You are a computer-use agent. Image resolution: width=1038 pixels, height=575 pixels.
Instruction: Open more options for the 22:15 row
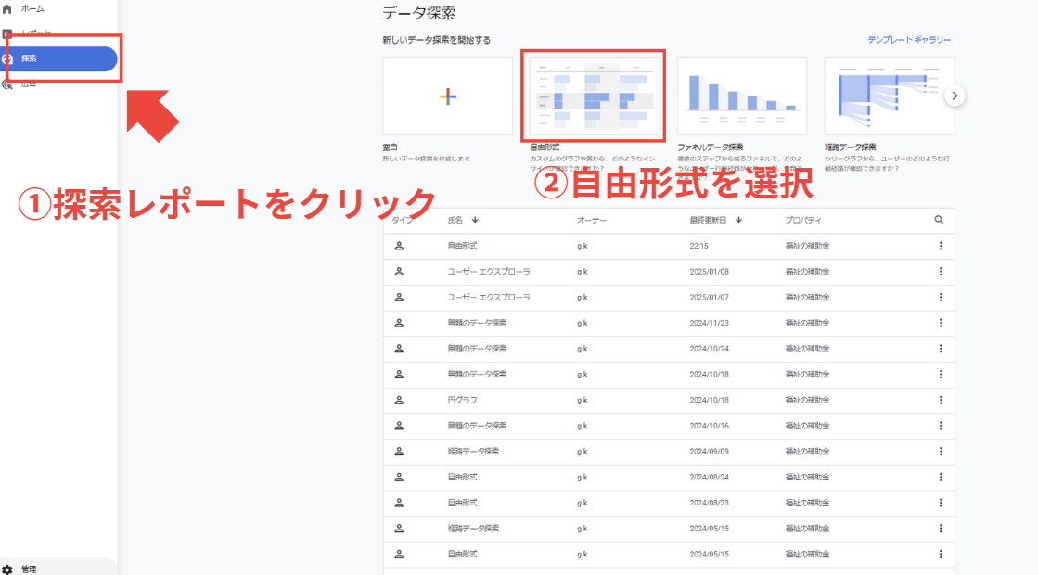point(940,246)
